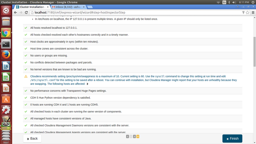Click 'Transparent Huge Pages settings' row
The width and height of the screenshot is (256, 144).
[132, 91]
